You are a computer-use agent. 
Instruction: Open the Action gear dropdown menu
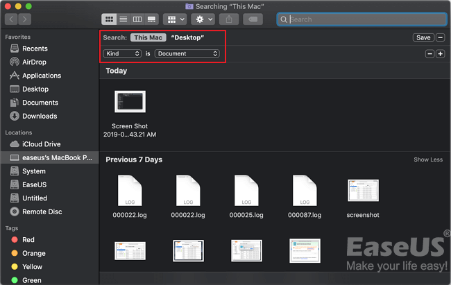pyautogui.click(x=203, y=19)
